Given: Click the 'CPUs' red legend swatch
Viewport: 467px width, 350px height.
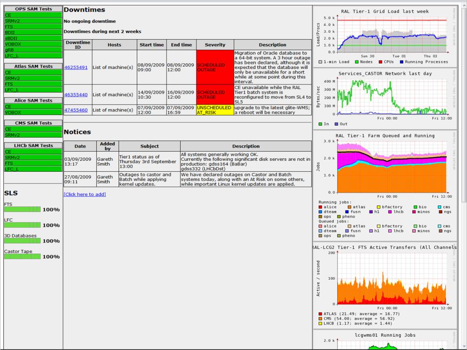Looking at the screenshot, I should click(380, 62).
